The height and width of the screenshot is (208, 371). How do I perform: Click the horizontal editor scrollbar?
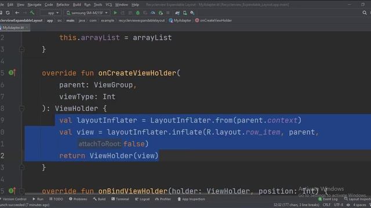click(x=142, y=195)
